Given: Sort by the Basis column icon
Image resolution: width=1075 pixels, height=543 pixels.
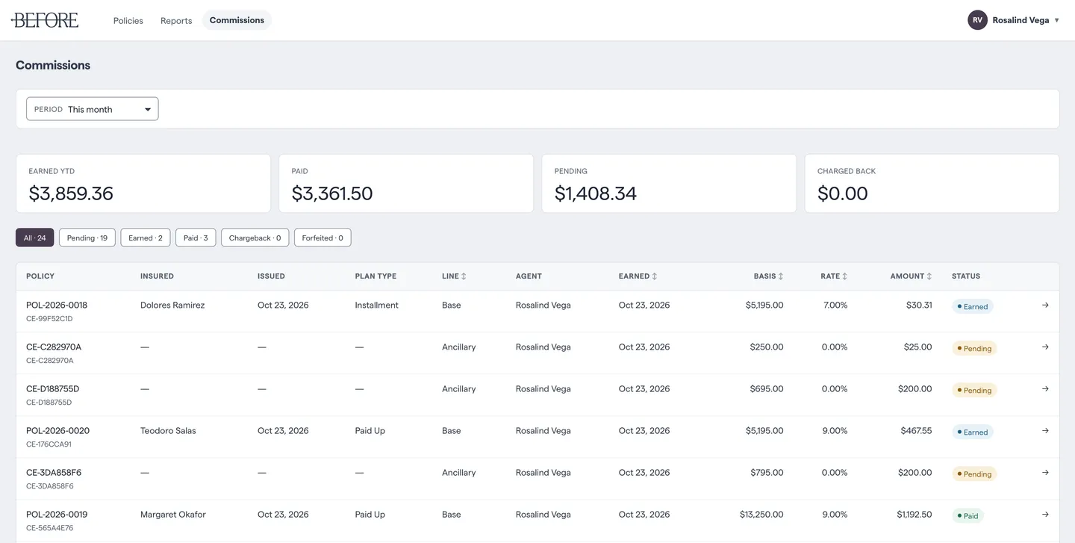Looking at the screenshot, I should point(781,276).
